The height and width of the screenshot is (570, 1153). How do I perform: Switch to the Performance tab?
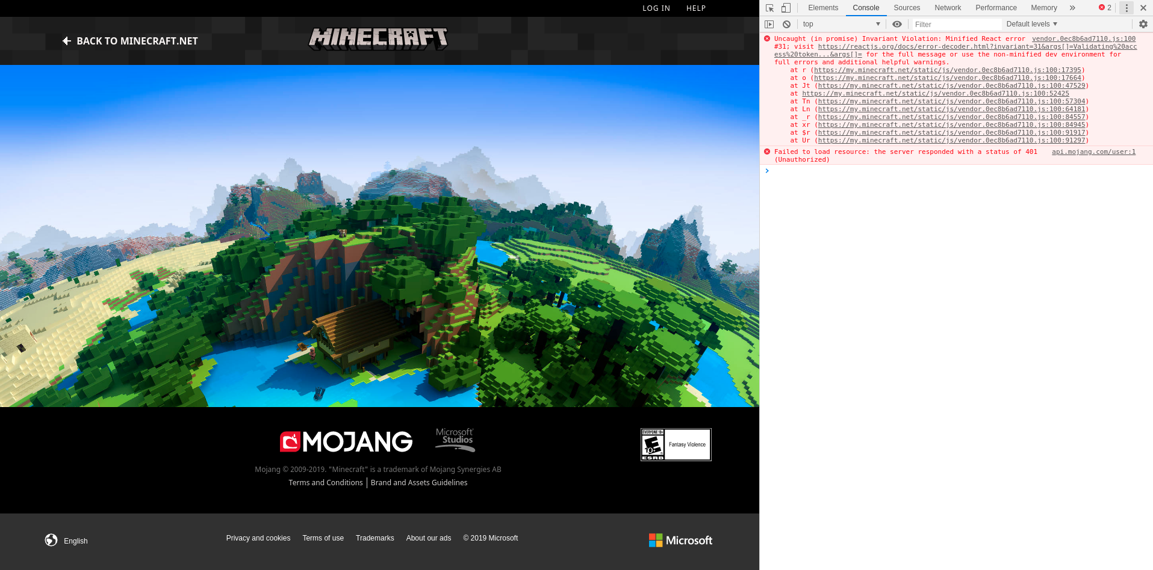tap(996, 8)
